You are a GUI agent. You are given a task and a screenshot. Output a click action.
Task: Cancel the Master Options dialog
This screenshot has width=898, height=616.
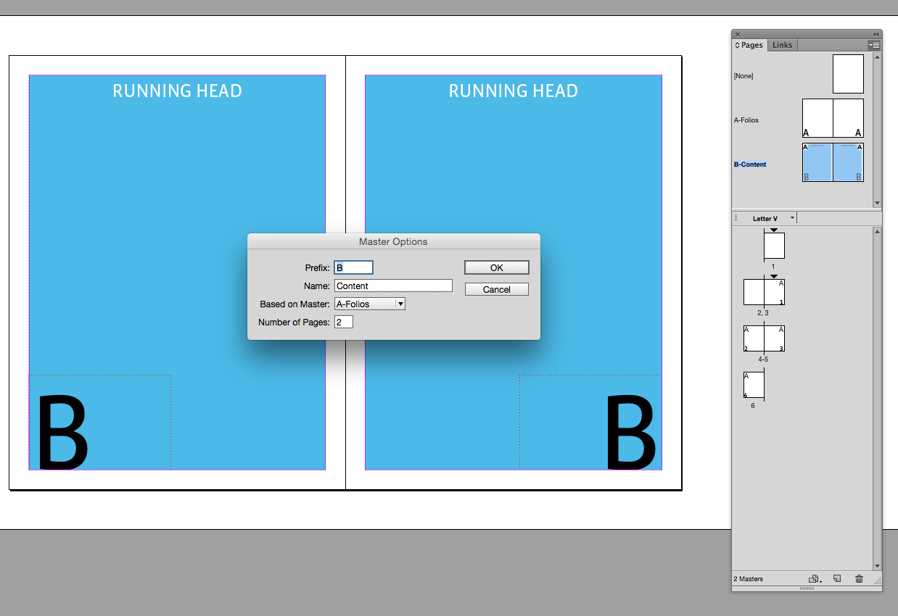[497, 289]
